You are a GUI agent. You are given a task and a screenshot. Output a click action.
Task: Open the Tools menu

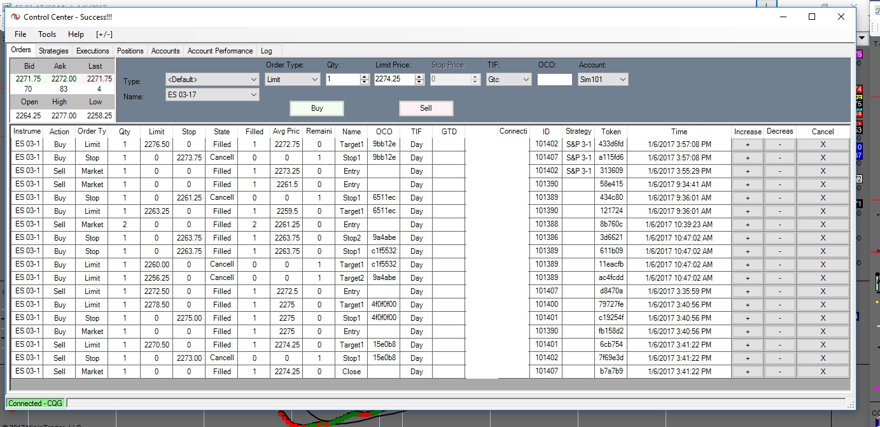point(47,34)
